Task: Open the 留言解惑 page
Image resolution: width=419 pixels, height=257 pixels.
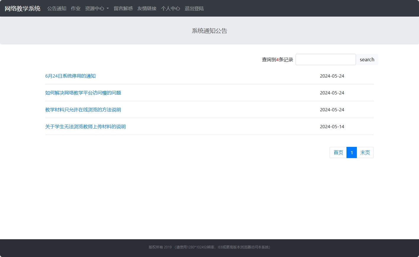Action: [123, 8]
